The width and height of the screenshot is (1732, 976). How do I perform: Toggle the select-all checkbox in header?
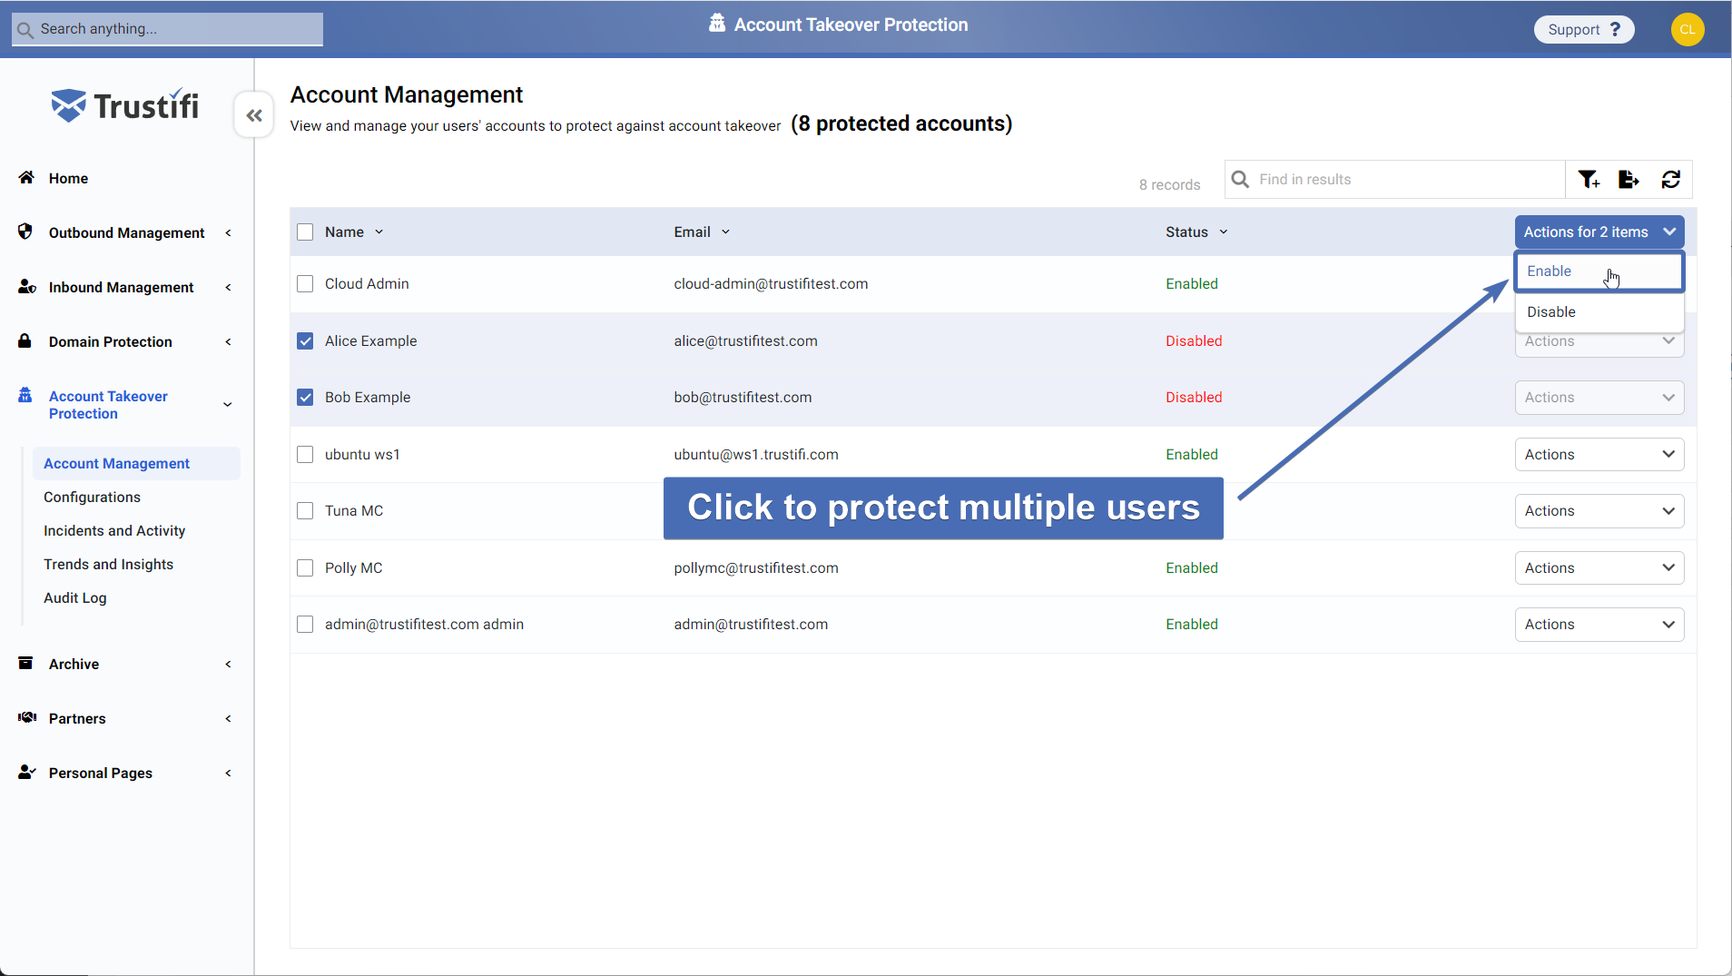305,232
